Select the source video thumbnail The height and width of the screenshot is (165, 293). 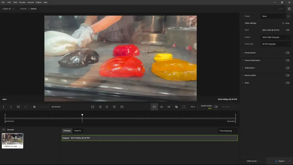(12, 139)
